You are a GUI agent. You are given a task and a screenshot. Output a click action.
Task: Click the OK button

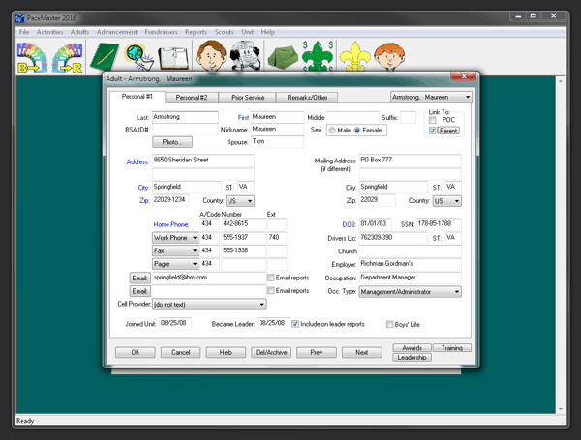click(x=136, y=352)
